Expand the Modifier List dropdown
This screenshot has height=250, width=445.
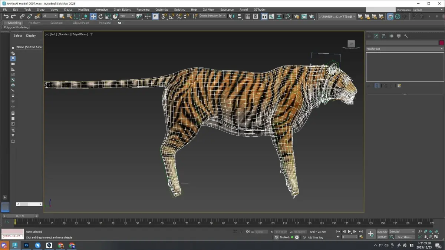click(405, 49)
